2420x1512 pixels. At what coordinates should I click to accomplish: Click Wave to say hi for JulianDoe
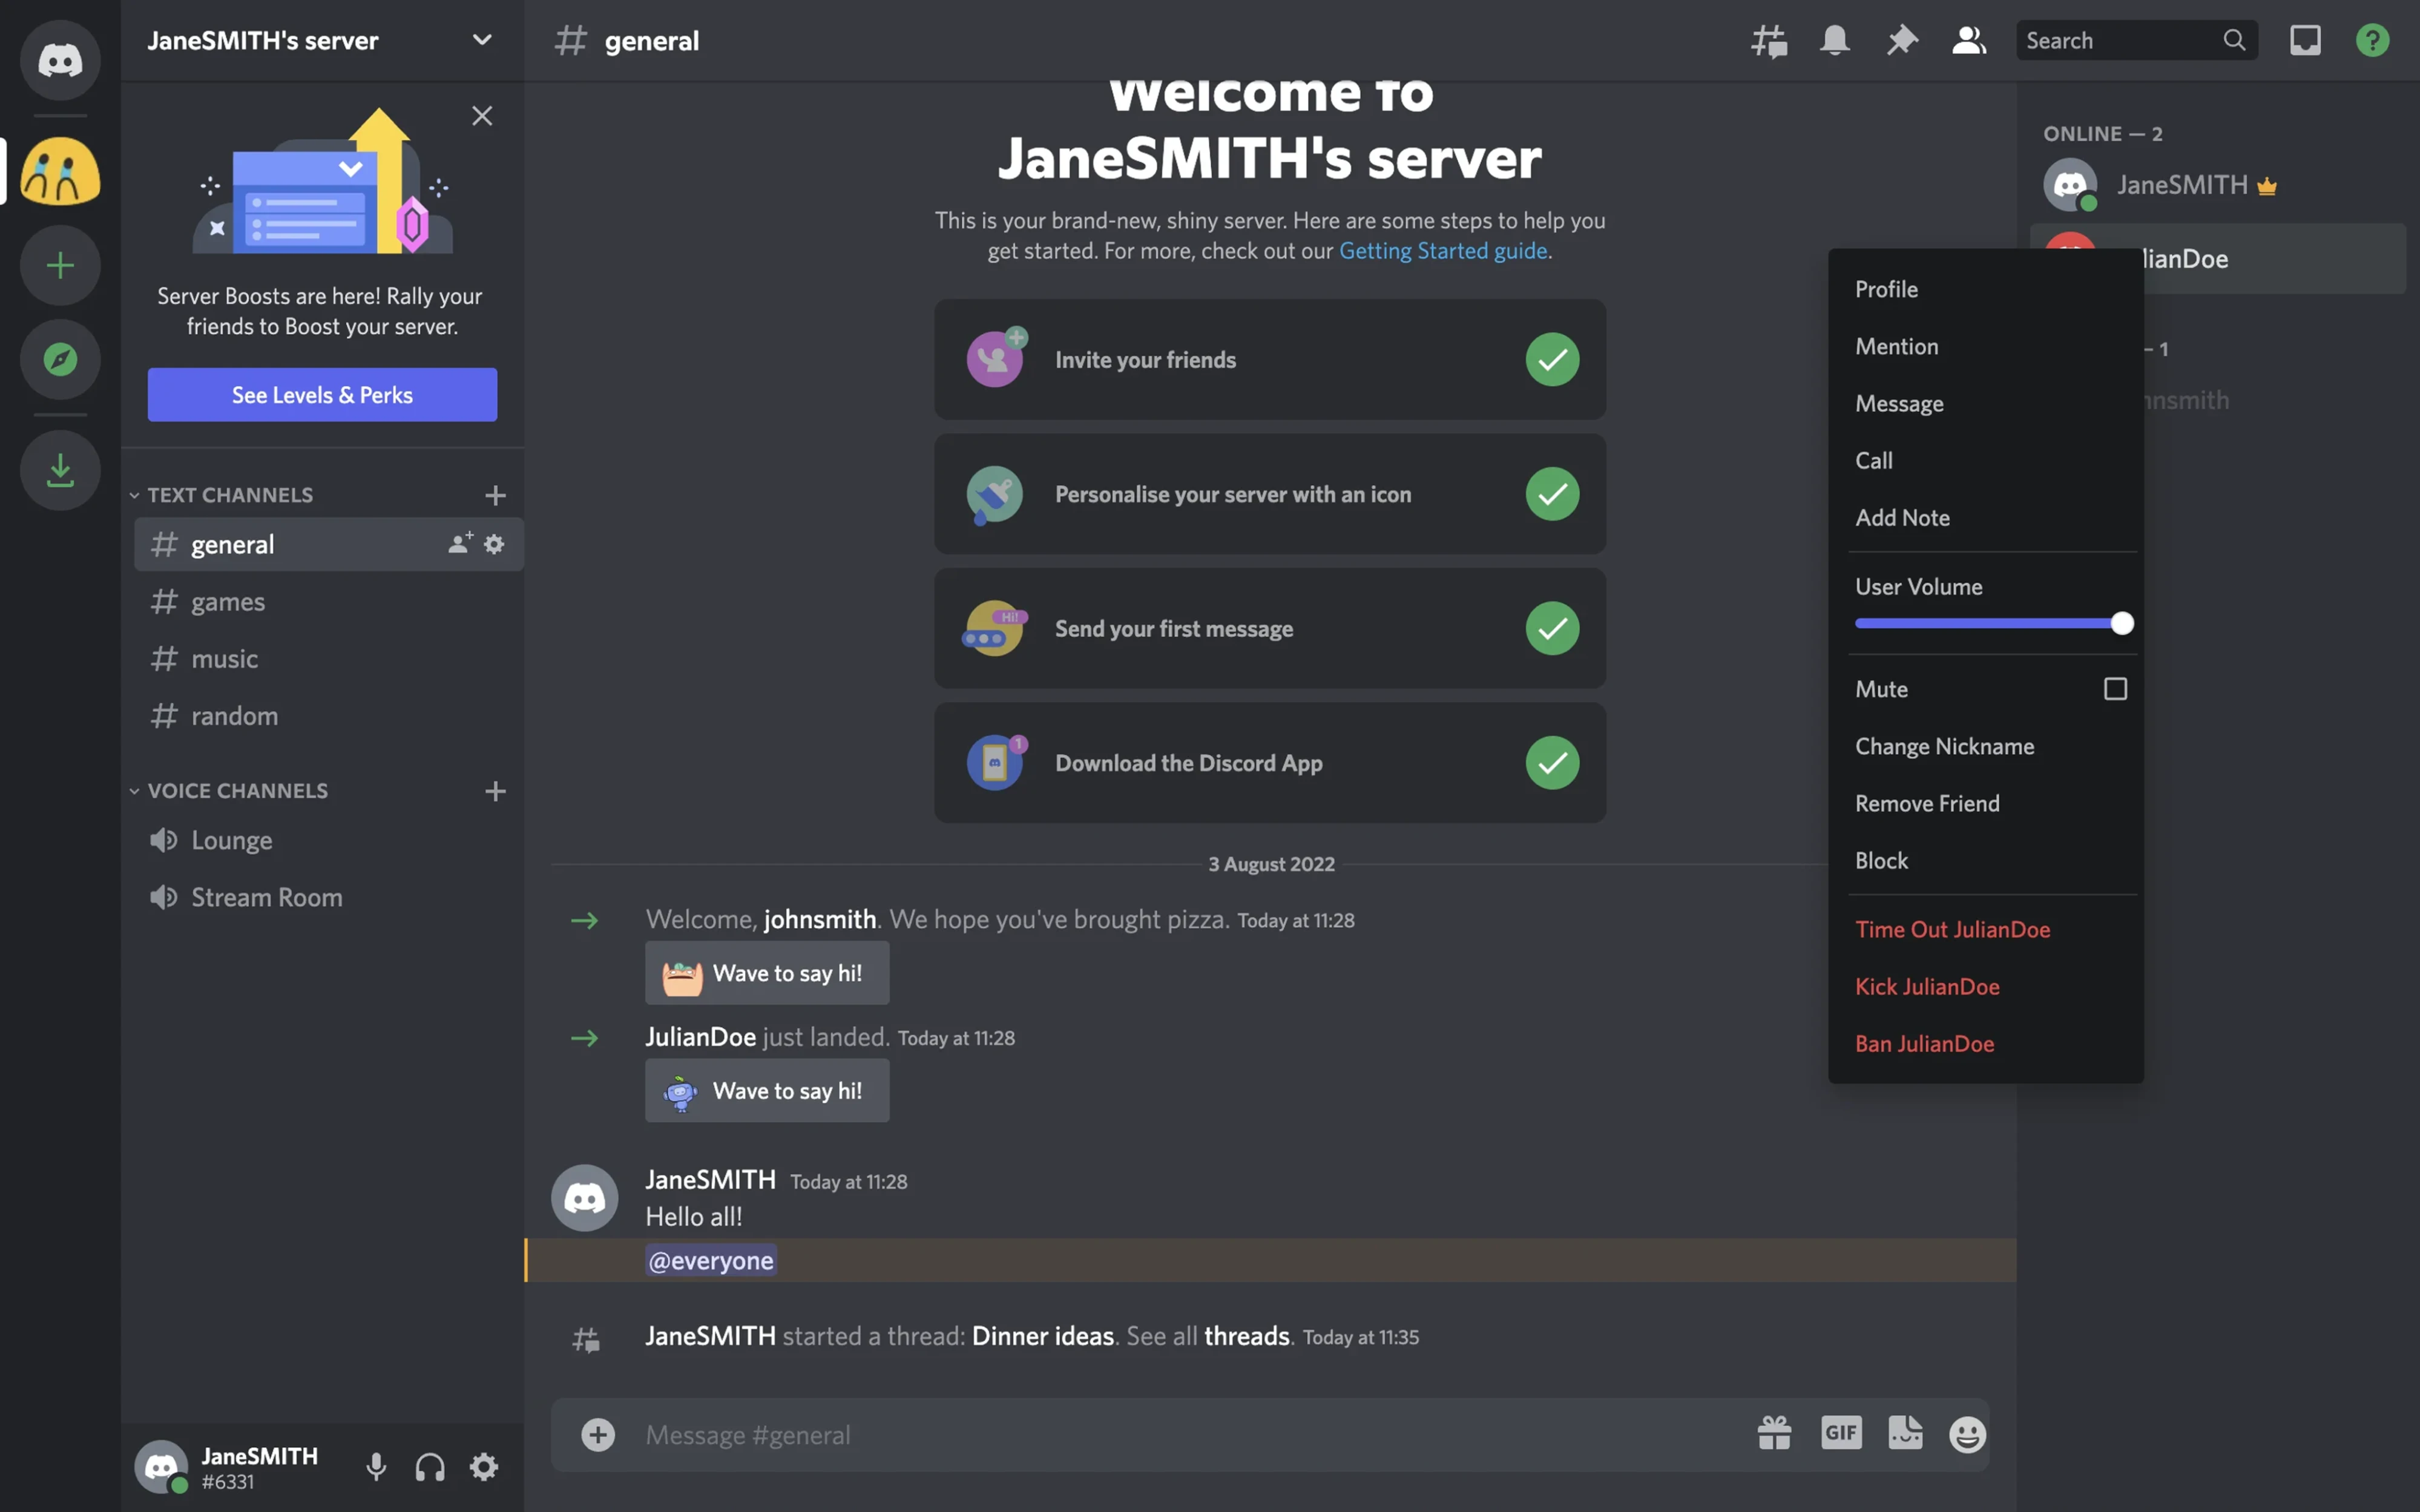767,1091
